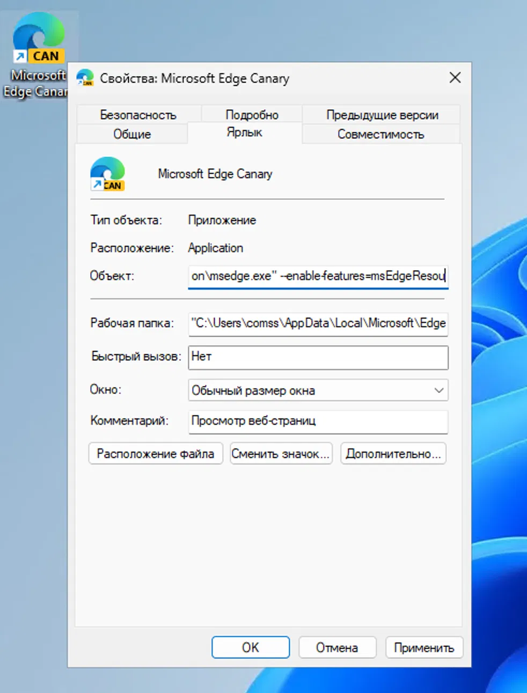Focus the Быстрый вызов shortcut key field
Viewport: 527px width, 693px height.
coord(318,357)
